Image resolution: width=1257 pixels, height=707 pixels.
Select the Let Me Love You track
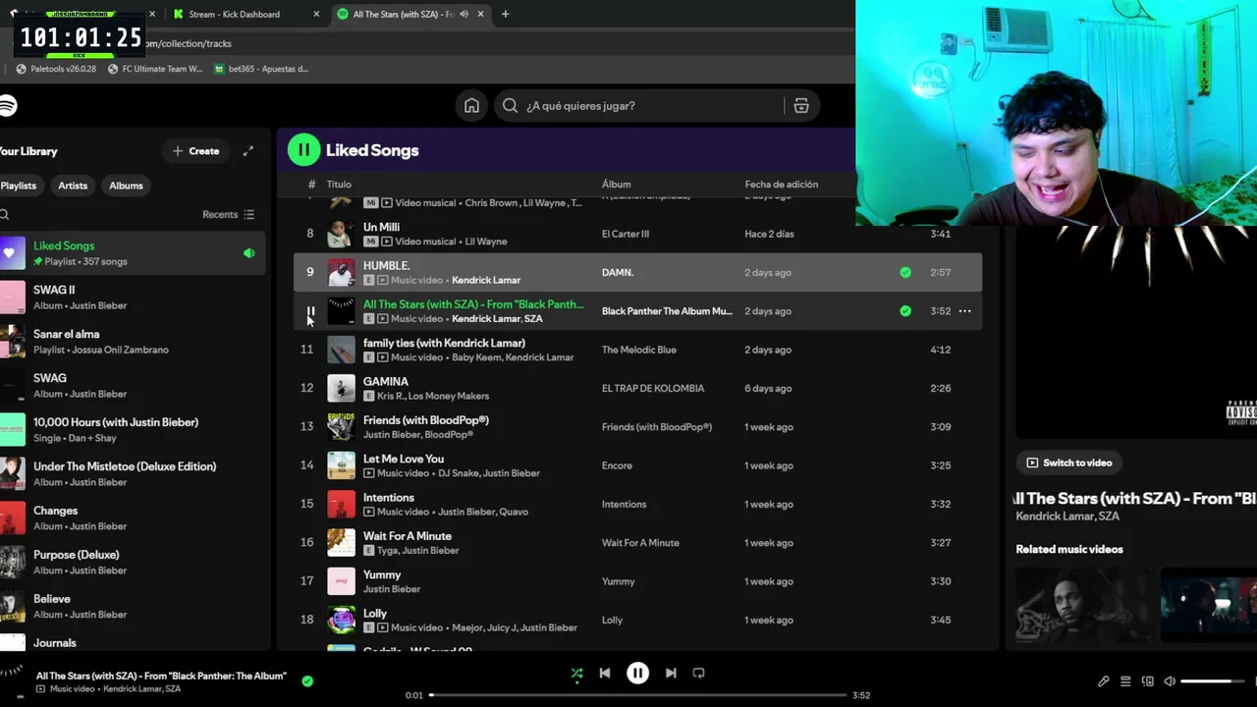pyautogui.click(x=404, y=460)
